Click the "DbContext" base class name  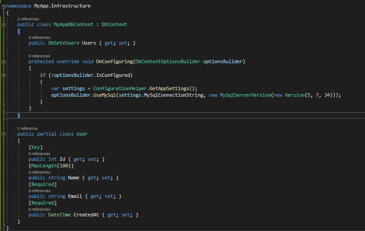click(x=114, y=24)
